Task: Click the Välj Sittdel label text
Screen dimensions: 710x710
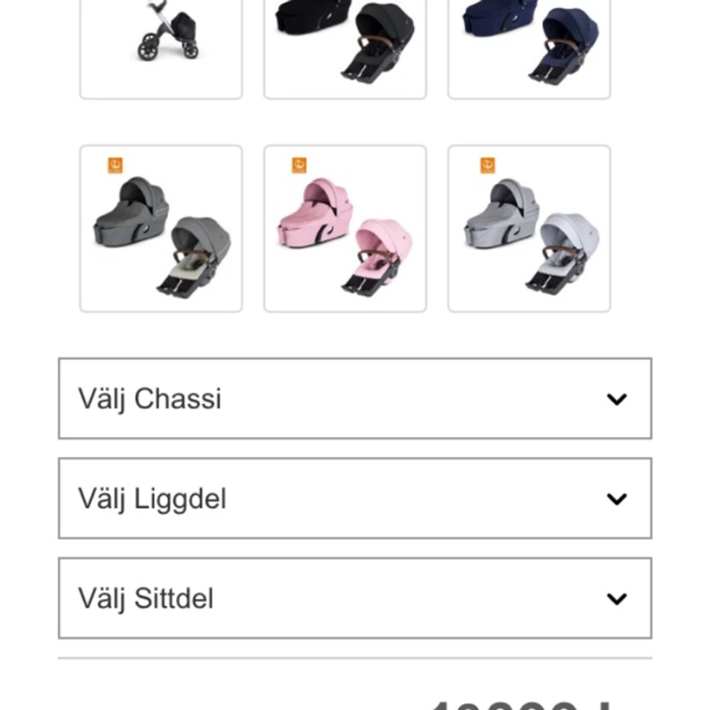Action: pos(145,599)
